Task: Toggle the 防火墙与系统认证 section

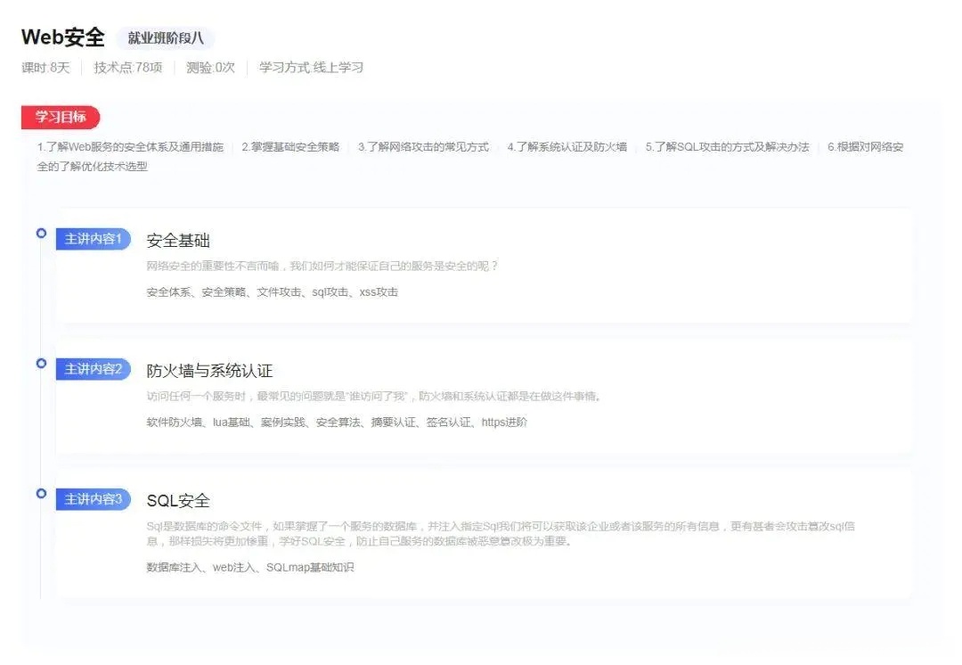Action: [x=210, y=370]
